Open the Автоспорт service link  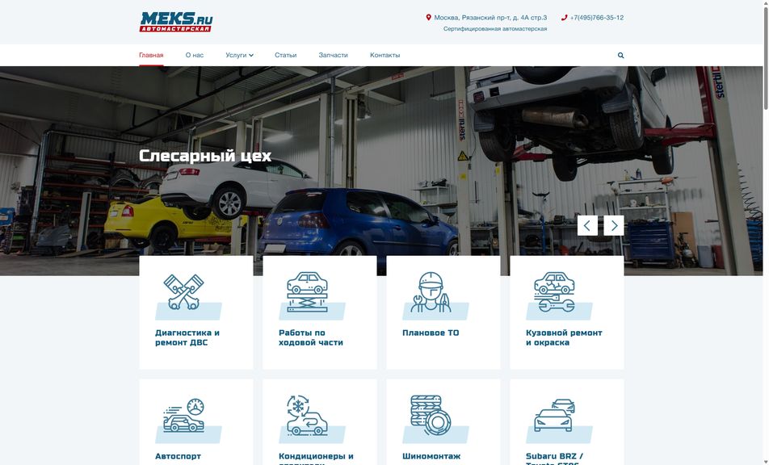[x=178, y=456]
